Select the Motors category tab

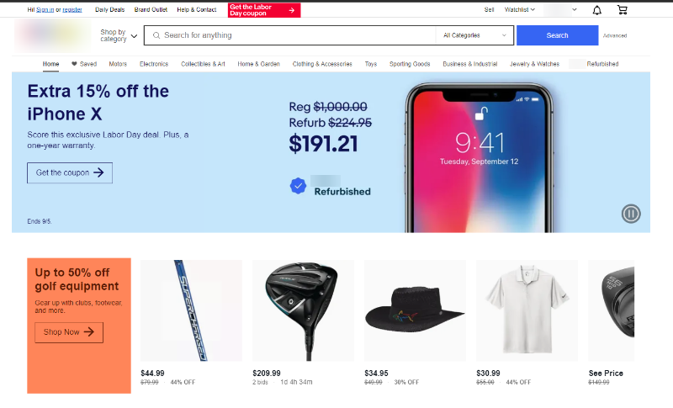[118, 64]
